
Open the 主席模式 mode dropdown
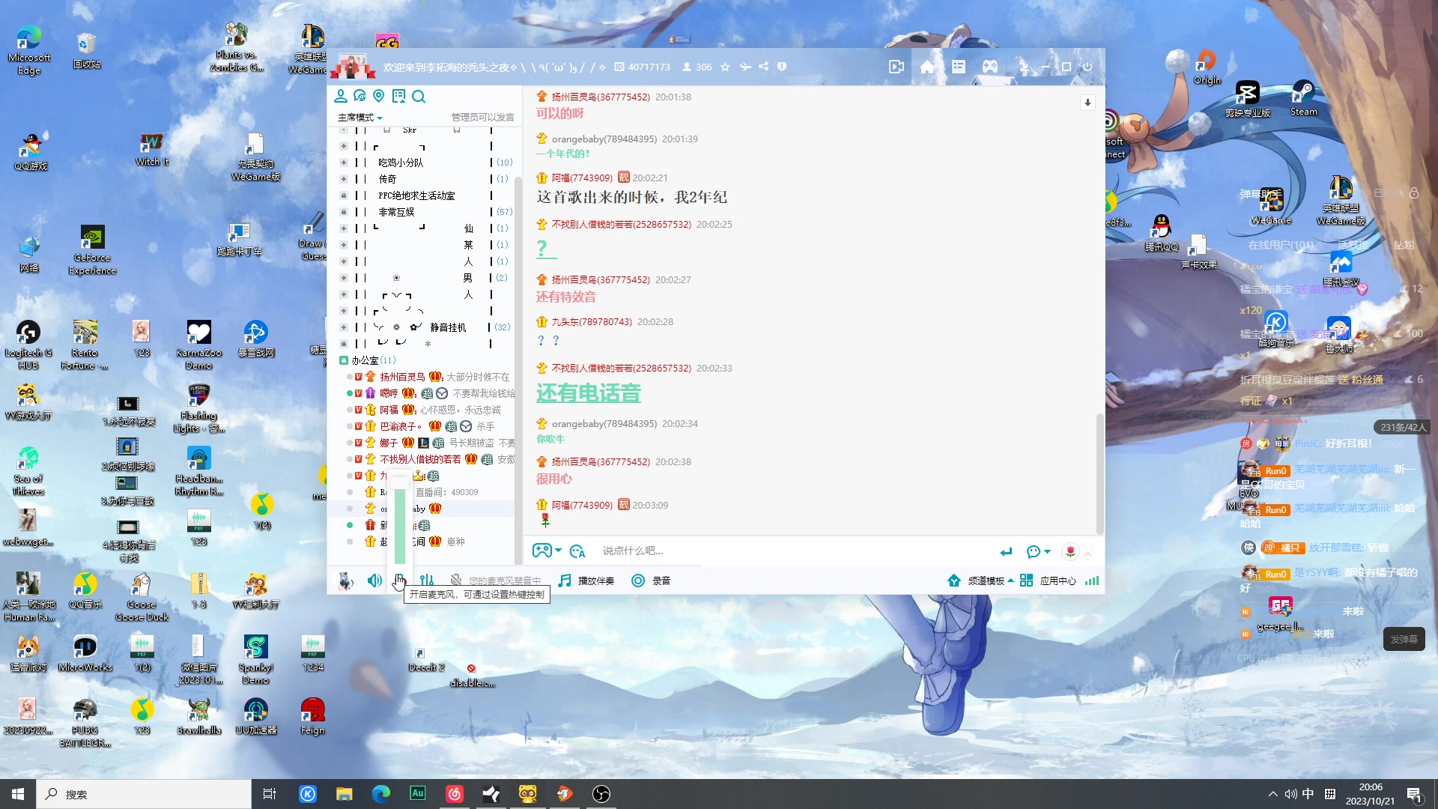coord(359,118)
